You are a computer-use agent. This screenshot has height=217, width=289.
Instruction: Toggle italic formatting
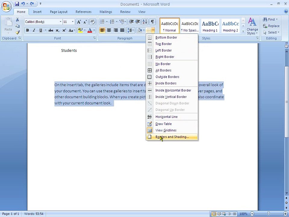[x=34, y=30]
